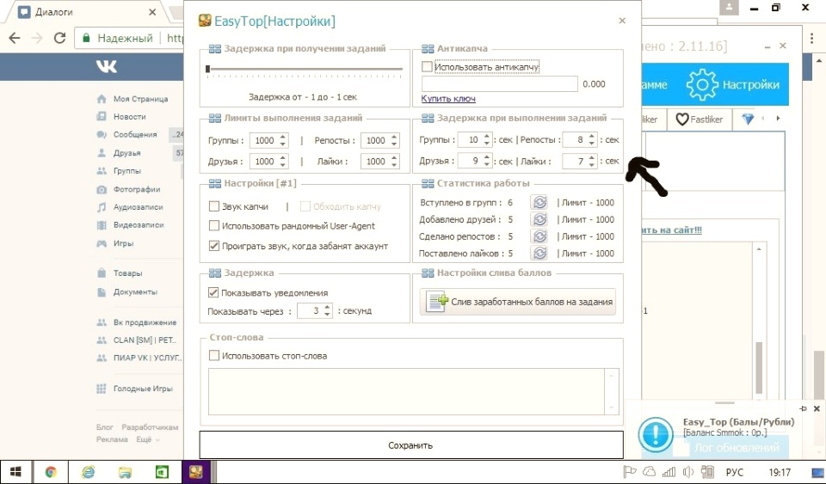Increase the Репосты limit spinner
This screenshot has width=826, height=484.
coord(394,138)
